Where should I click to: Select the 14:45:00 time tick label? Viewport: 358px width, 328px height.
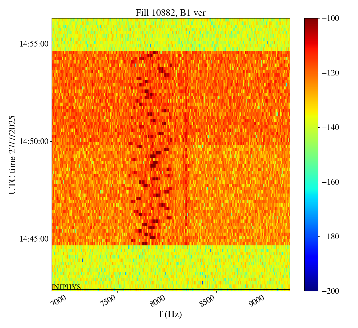(x=34, y=239)
